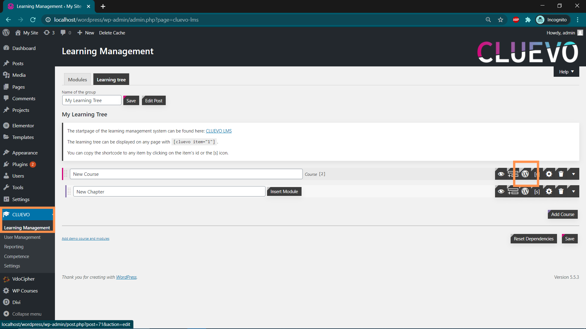Click Reset Dependencies button

click(x=534, y=239)
